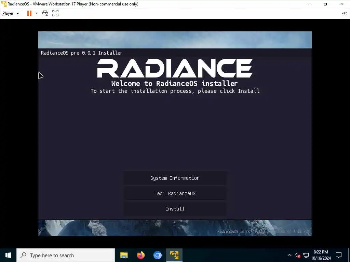Viewport: 350px width, 262px height.
Task: Launch Firefox from the taskbar
Action: pyautogui.click(x=140, y=255)
